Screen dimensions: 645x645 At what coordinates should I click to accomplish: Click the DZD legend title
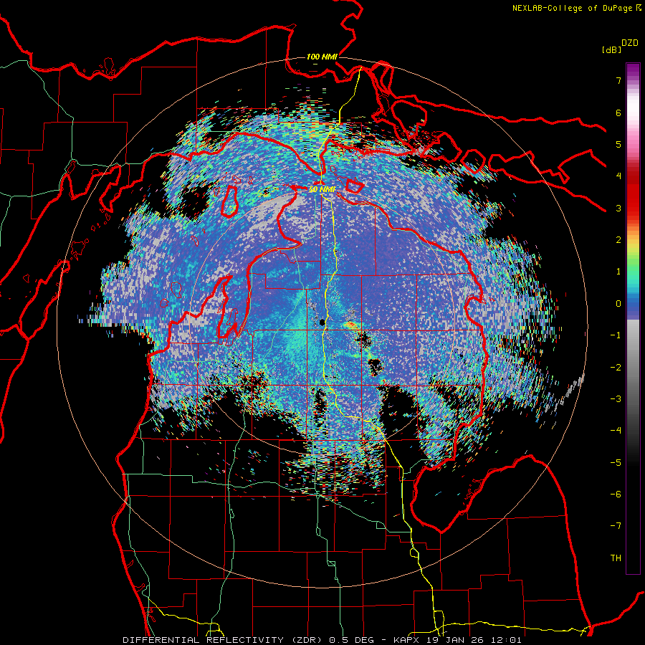pos(630,43)
